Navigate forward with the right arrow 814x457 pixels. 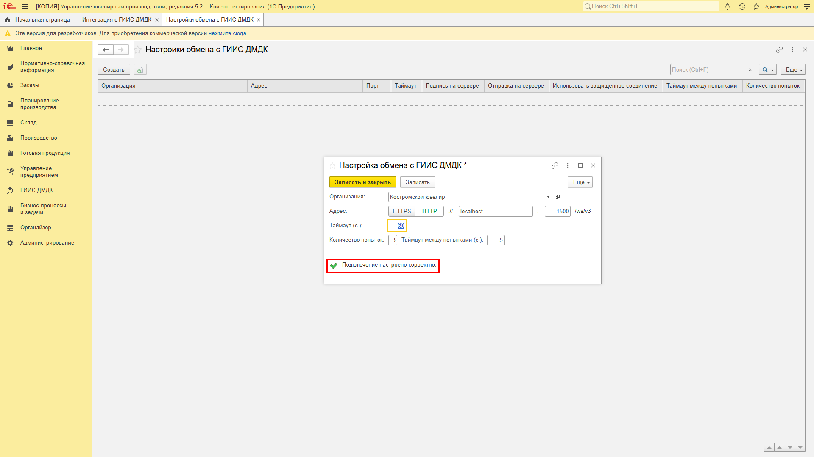(121, 50)
